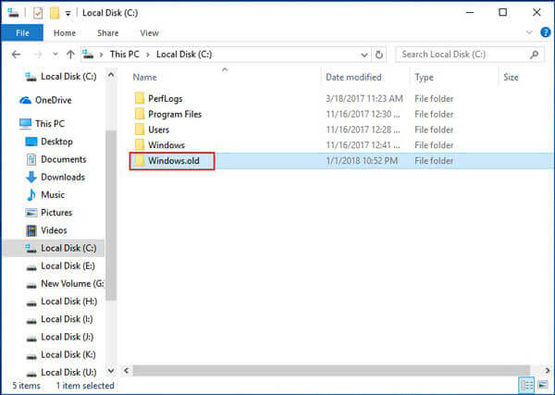The height and width of the screenshot is (395, 555).
Task: Select the Windows.old folder
Action: pos(174,161)
